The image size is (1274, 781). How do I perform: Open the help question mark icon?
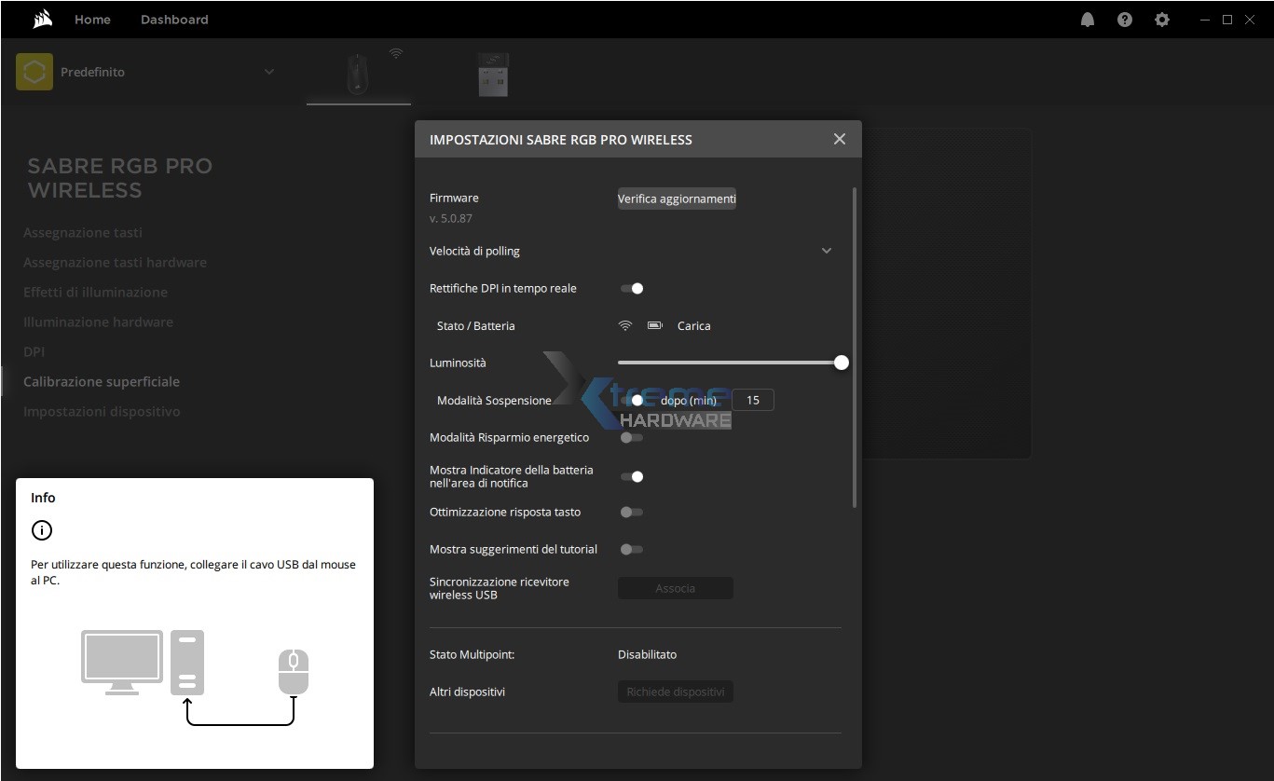pyautogui.click(x=1124, y=20)
